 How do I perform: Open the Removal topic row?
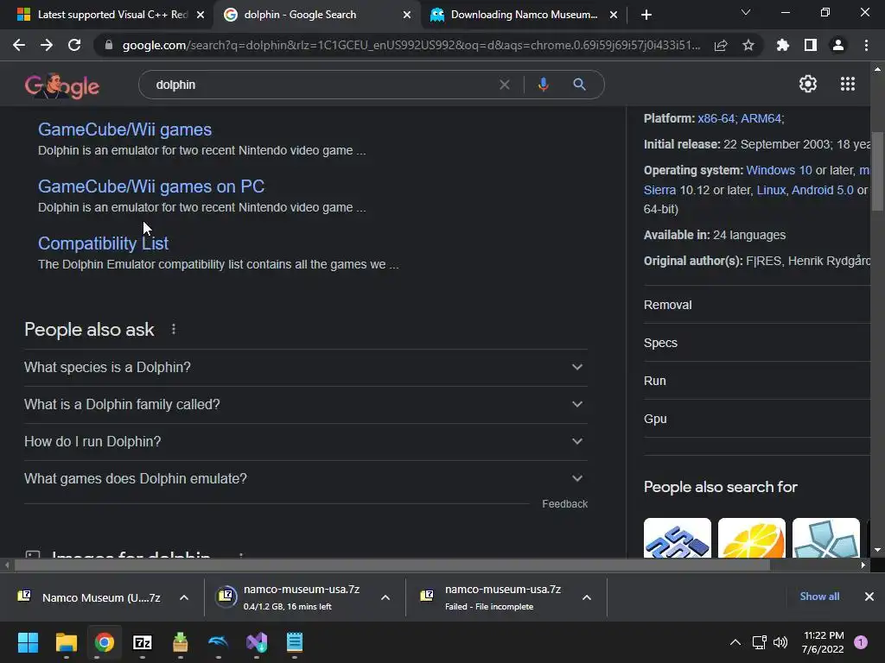pos(757,305)
